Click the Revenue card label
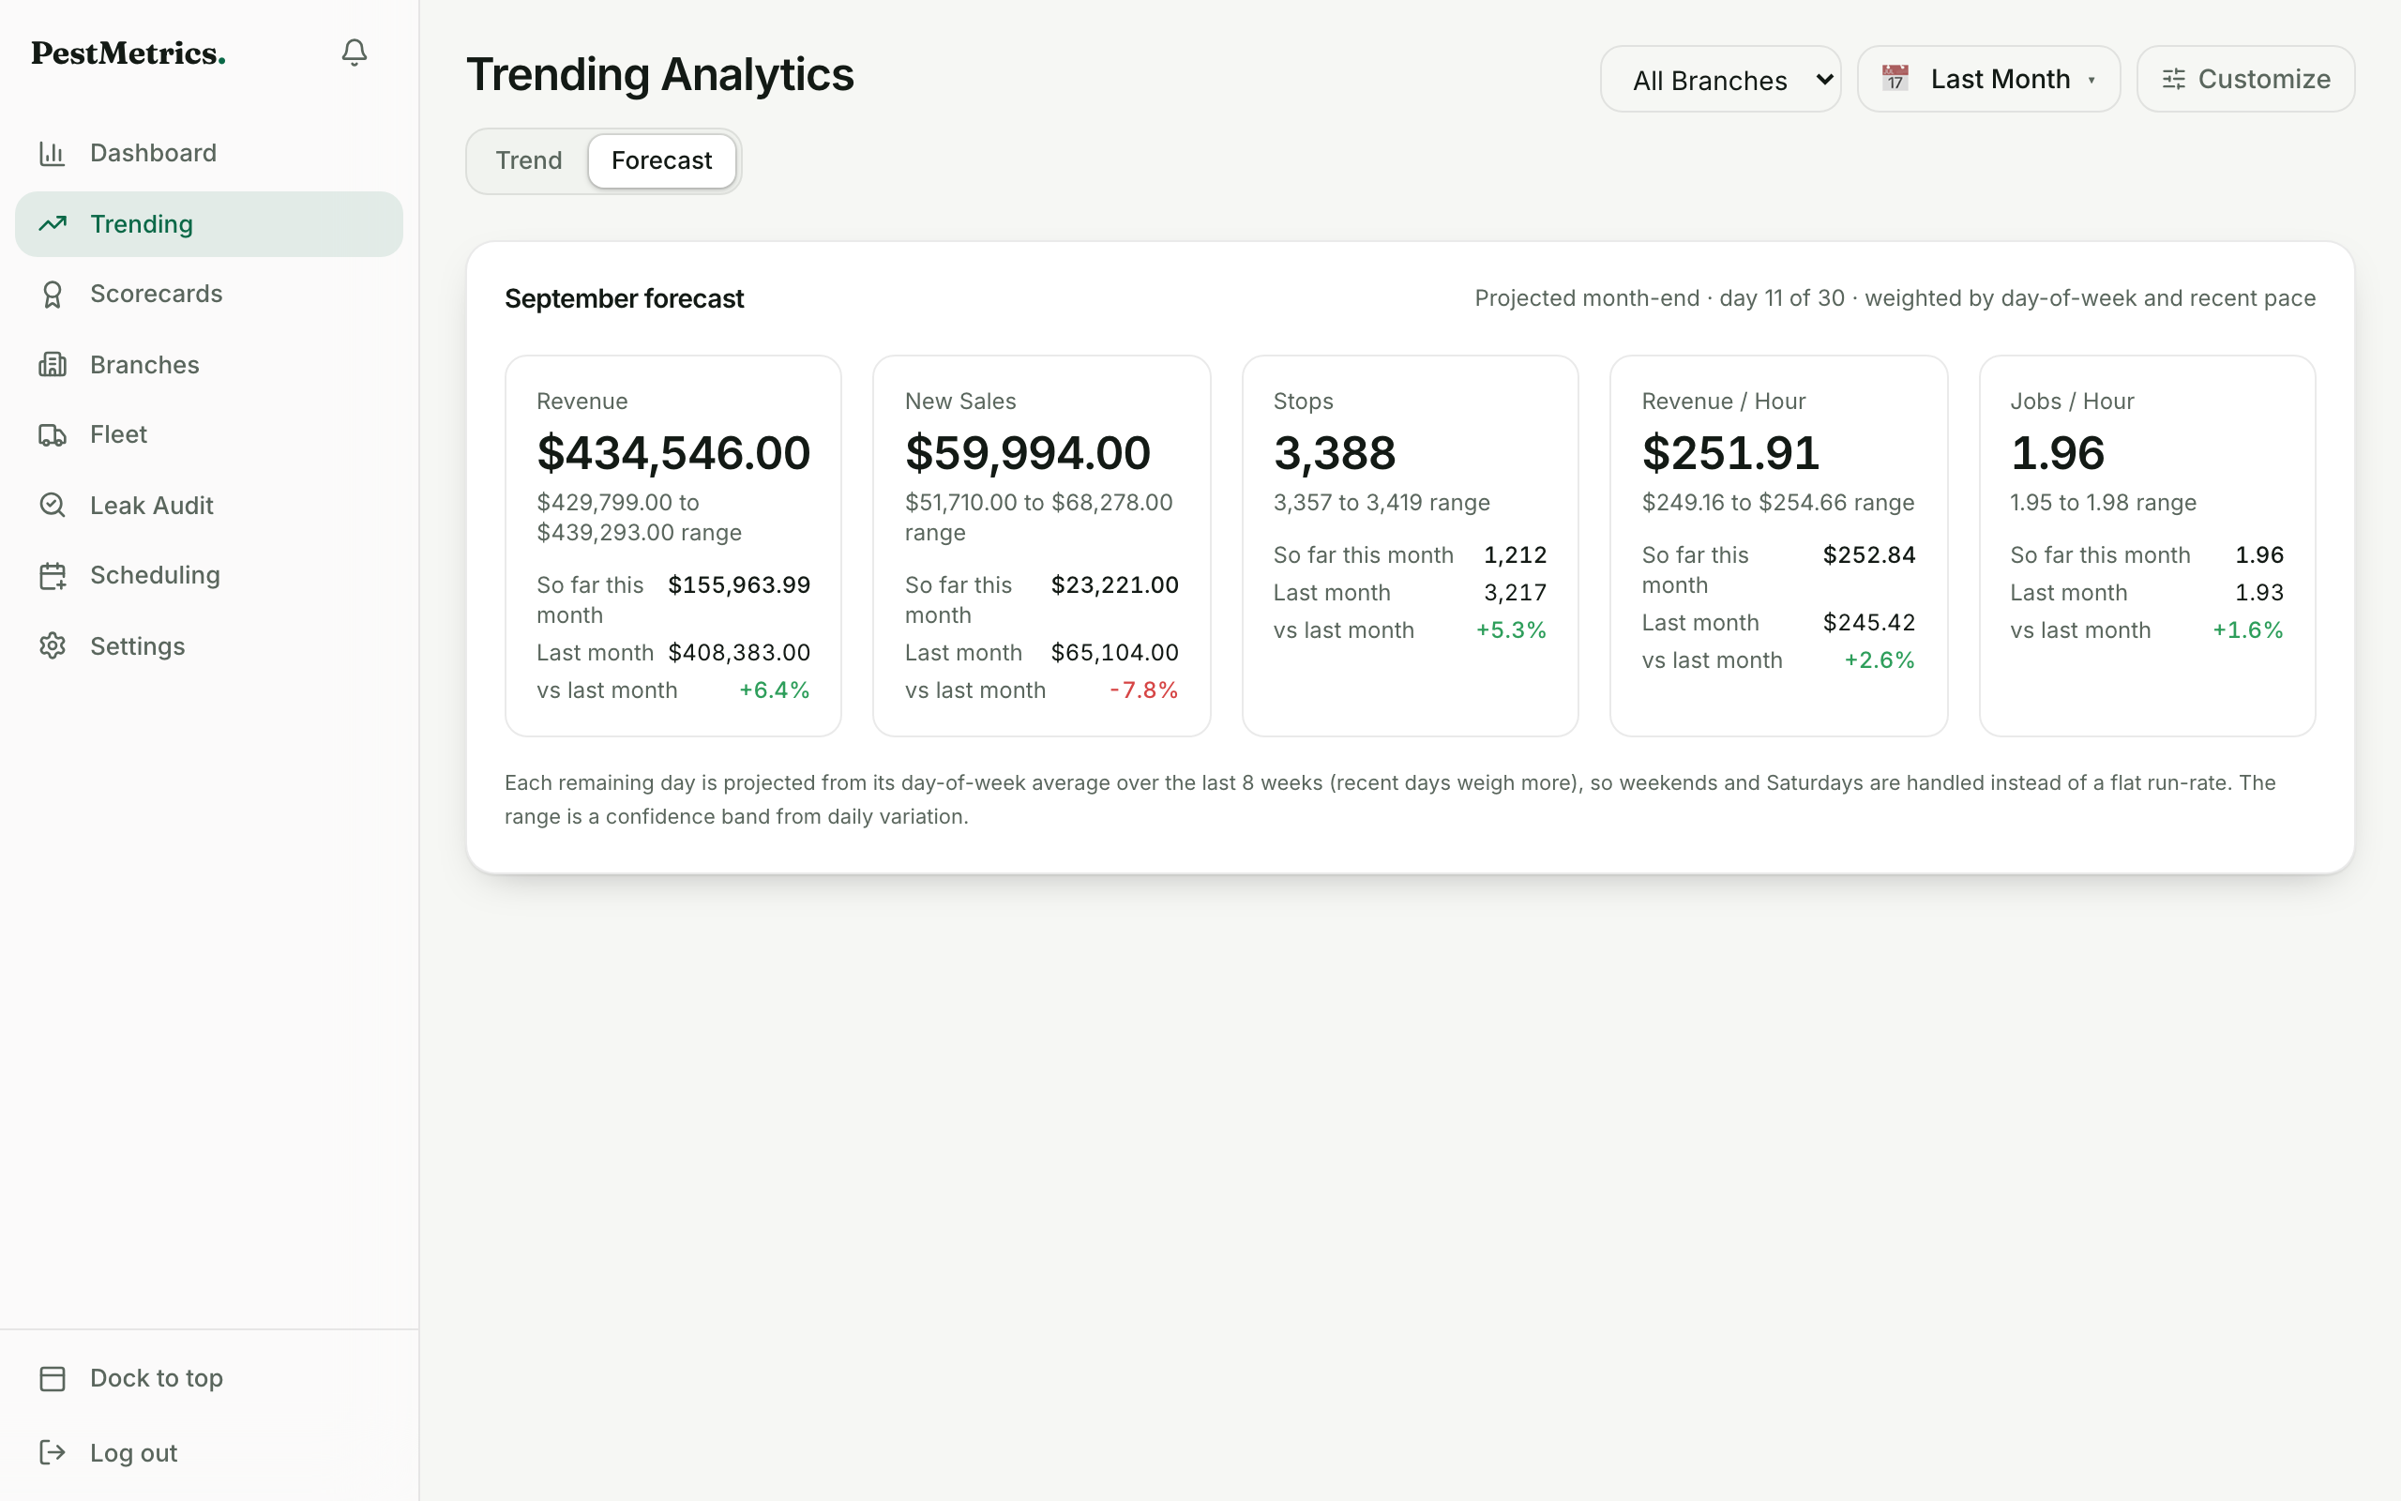2401x1501 pixels. click(x=582, y=402)
